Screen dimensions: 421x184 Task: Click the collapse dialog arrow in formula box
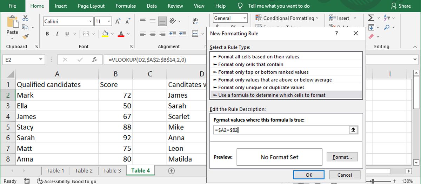click(x=353, y=130)
